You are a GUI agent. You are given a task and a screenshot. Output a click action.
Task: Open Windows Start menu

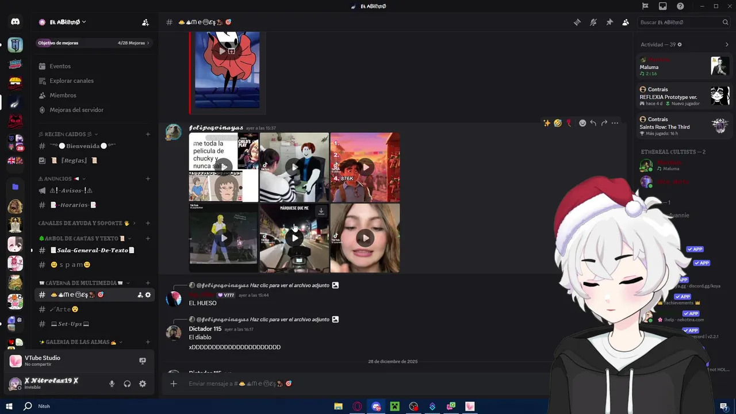9,407
